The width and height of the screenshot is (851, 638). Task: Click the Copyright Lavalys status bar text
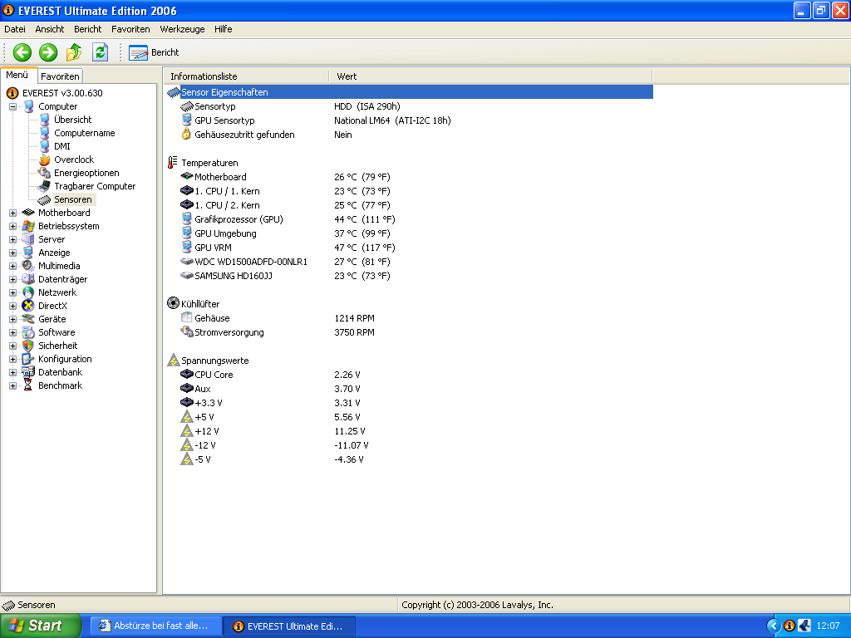click(x=477, y=605)
